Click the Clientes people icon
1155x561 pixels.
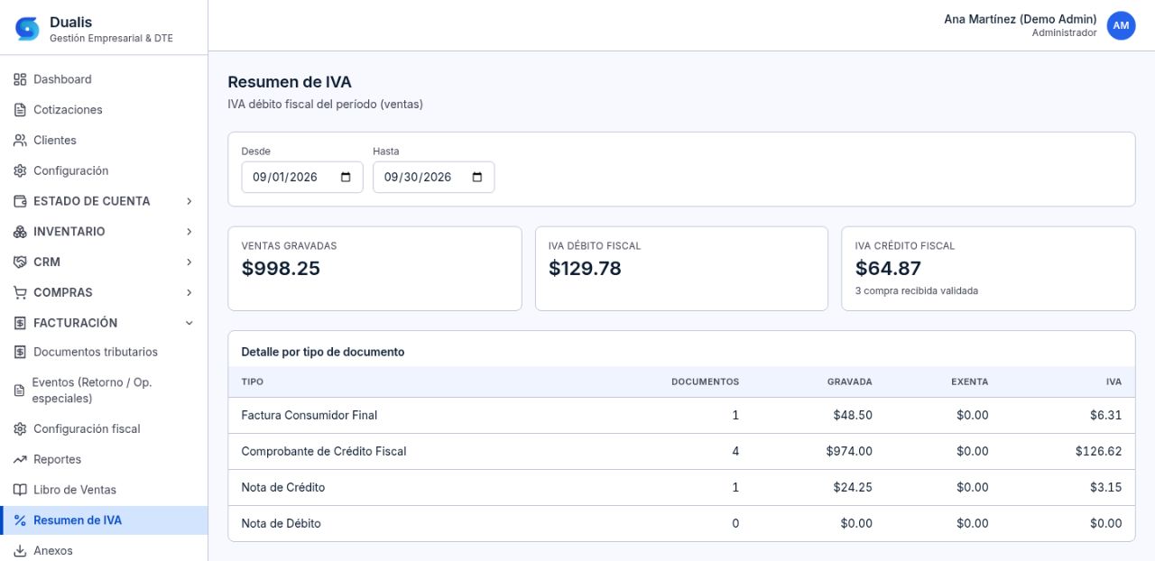(20, 141)
